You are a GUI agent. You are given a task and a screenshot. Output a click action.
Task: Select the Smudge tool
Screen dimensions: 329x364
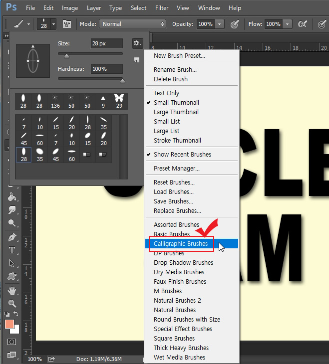click(12, 209)
